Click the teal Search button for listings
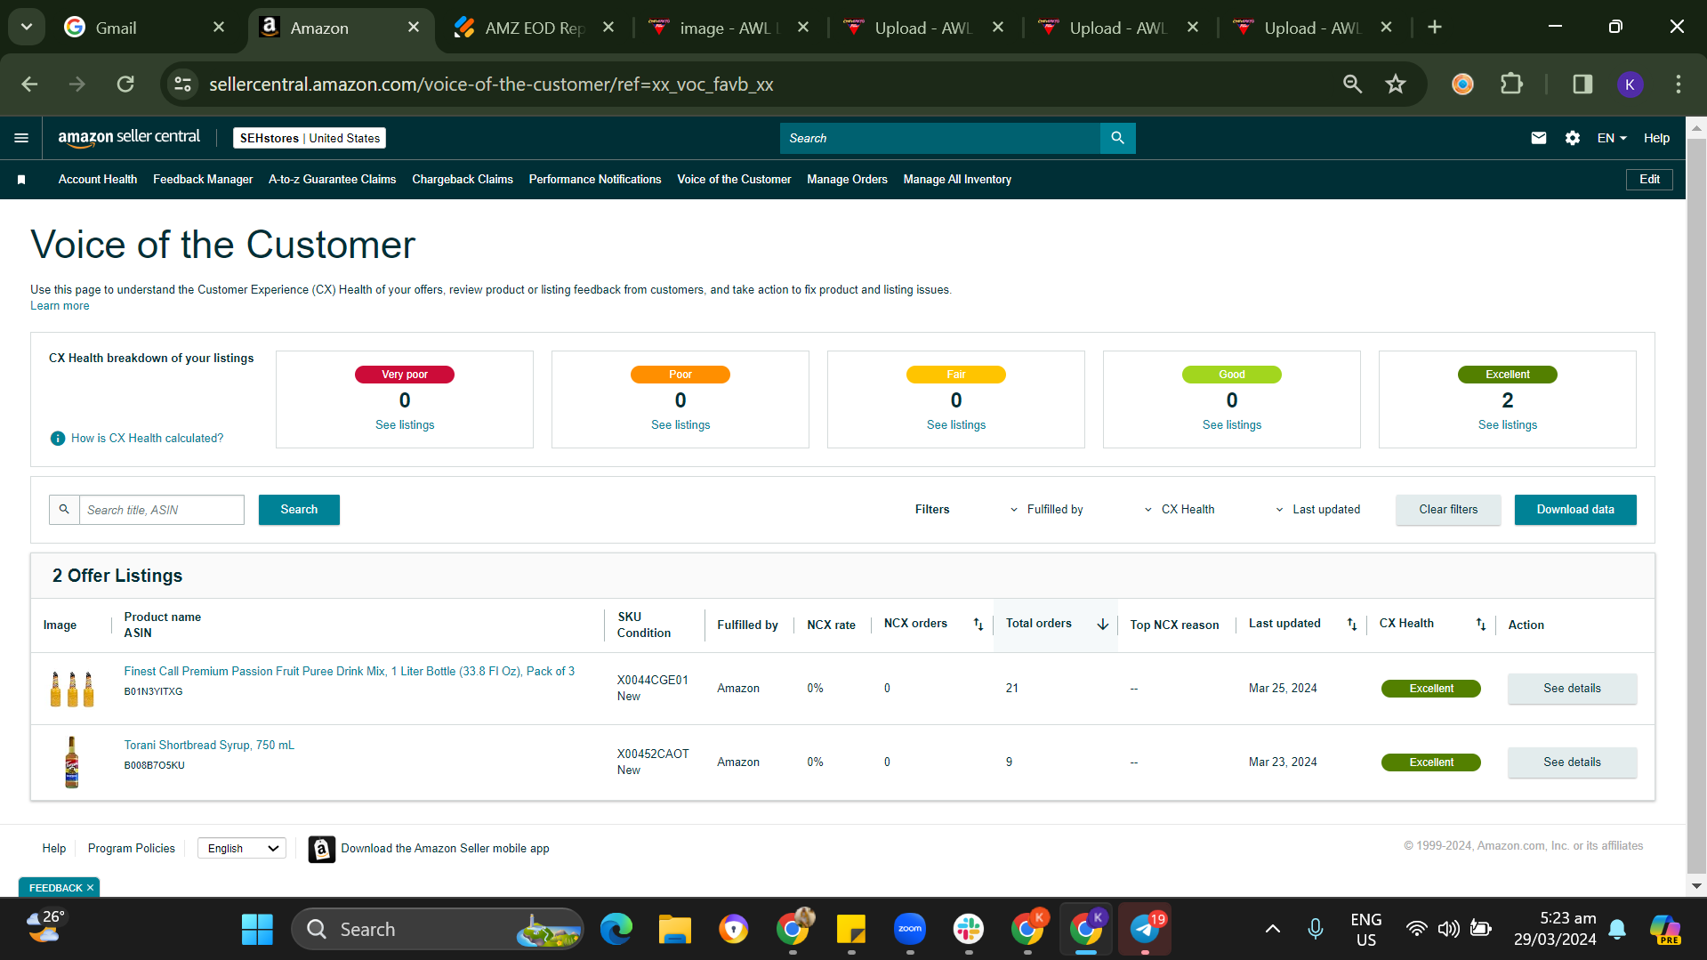The height and width of the screenshot is (960, 1707). click(299, 510)
